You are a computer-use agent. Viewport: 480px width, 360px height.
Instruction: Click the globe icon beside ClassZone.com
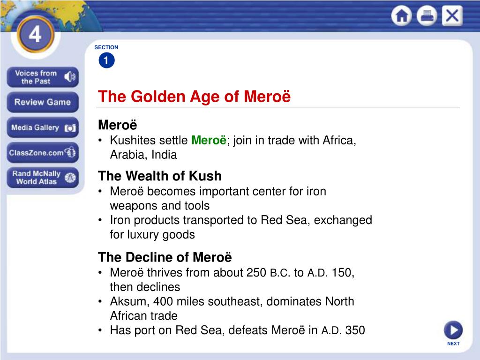point(70,152)
